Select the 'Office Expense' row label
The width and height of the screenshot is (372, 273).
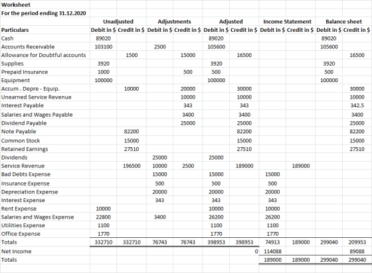point(21,234)
